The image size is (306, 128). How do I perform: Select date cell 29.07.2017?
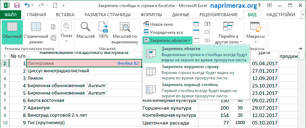tap(264, 108)
